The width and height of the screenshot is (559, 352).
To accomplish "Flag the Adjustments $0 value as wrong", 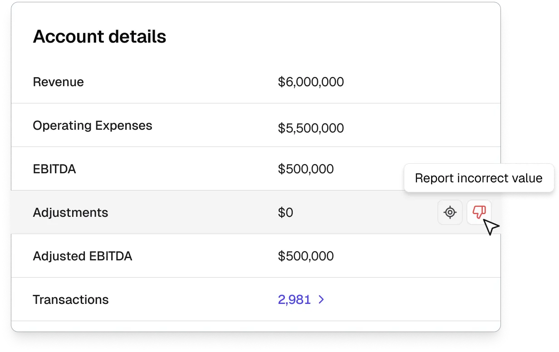I will (x=479, y=212).
